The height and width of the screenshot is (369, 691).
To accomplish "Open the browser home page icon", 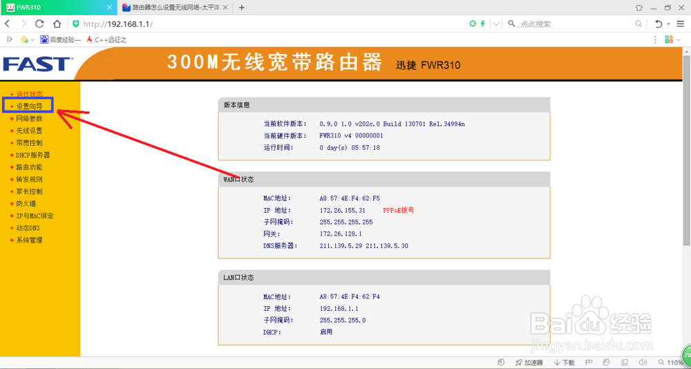I will [57, 23].
